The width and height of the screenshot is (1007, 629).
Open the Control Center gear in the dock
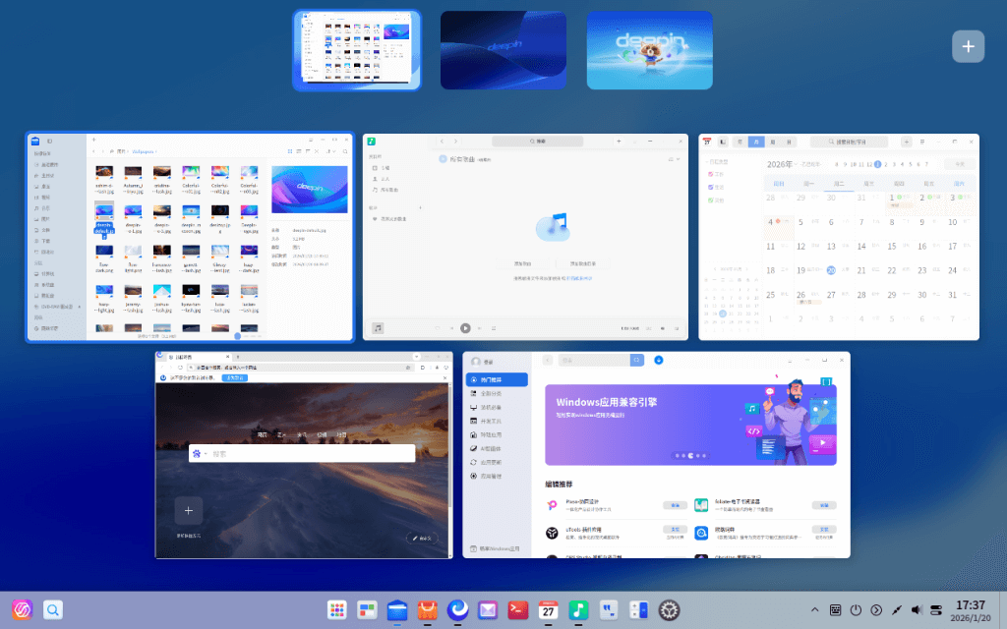[669, 609]
